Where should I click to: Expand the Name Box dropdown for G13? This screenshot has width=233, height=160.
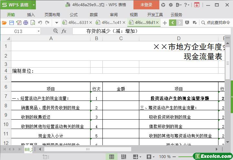pos(39,31)
